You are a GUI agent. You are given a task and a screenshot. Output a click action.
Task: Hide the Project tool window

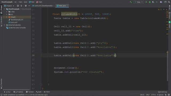tap(29, 6)
